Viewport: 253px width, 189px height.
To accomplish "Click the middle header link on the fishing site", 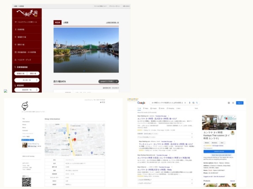I will pyautogui.click(x=115, y=6).
